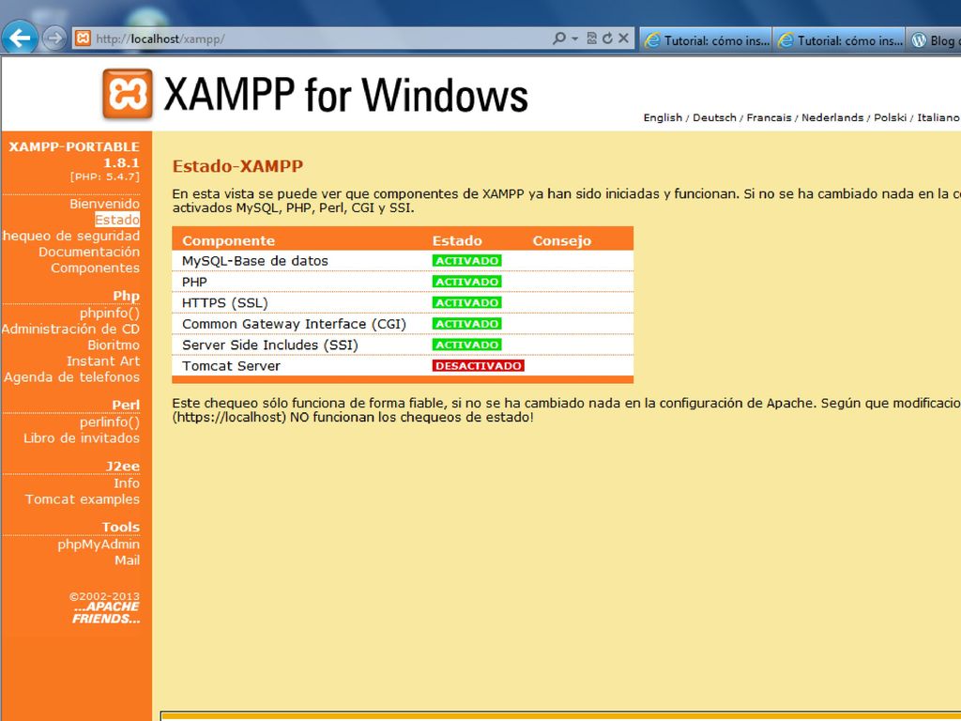Switch to the Blog WordPress tab
This screenshot has height=721, width=961.
(x=934, y=39)
